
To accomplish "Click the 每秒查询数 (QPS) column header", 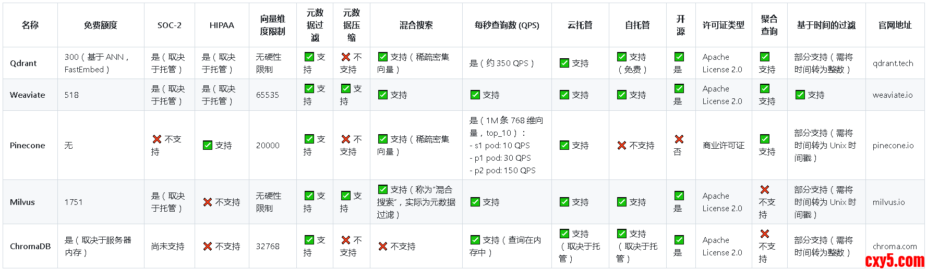I will click(507, 25).
